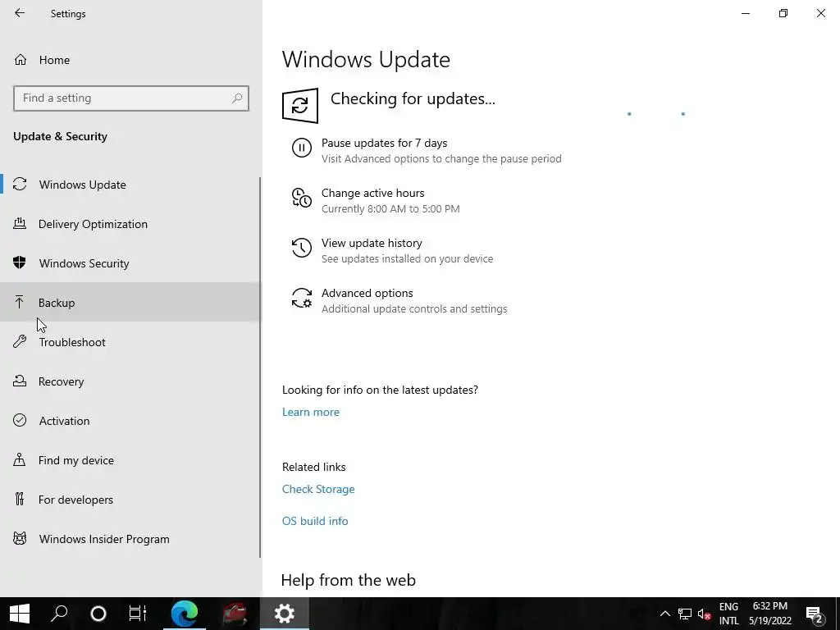This screenshot has height=630, width=840.
Task: Click the For developers tools icon
Action: click(20, 499)
